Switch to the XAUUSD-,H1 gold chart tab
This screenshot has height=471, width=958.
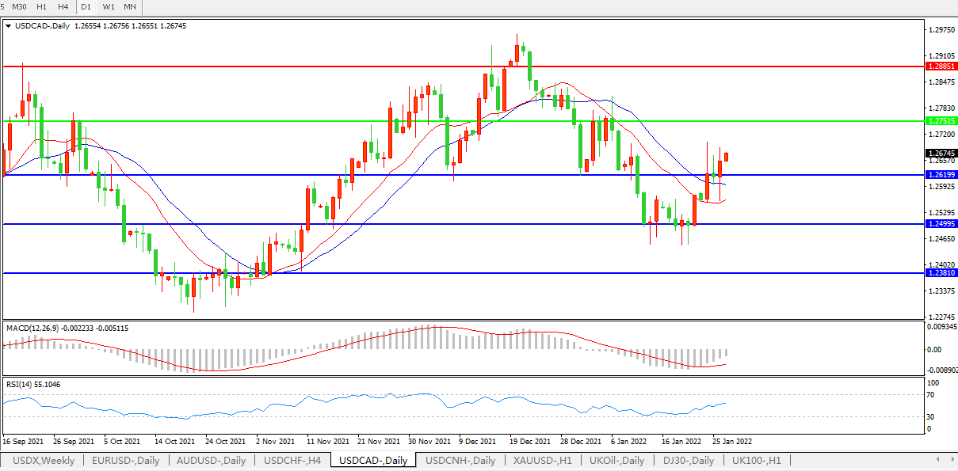click(543, 461)
